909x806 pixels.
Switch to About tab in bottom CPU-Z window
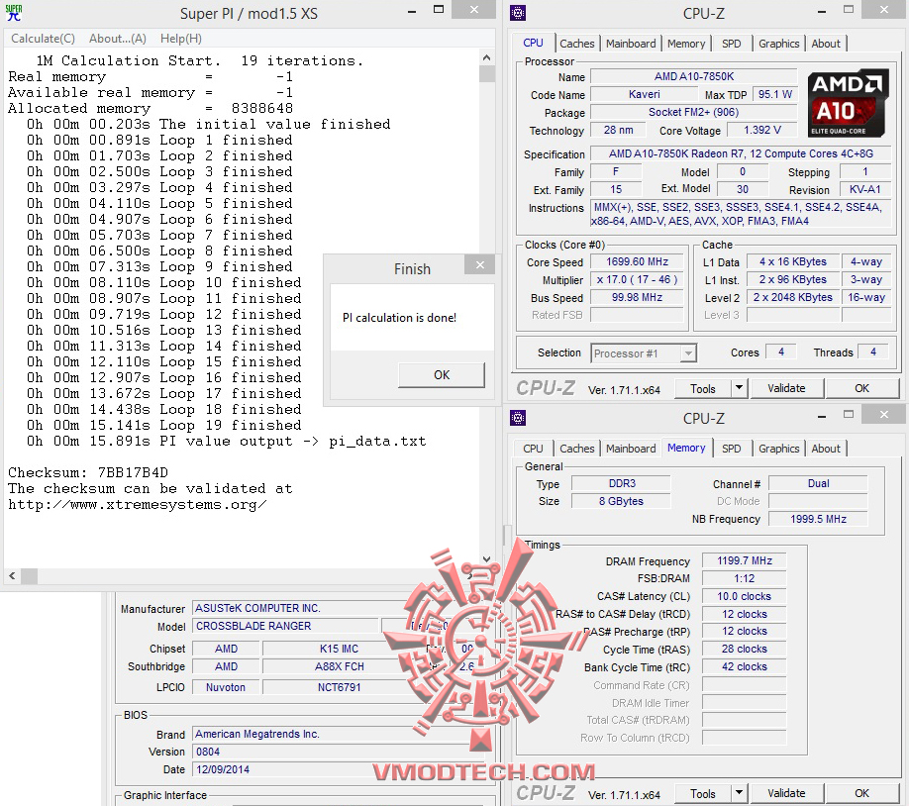click(826, 449)
